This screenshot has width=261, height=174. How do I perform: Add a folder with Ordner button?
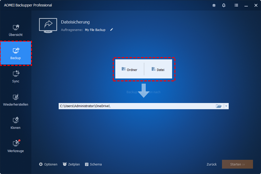click(130, 69)
